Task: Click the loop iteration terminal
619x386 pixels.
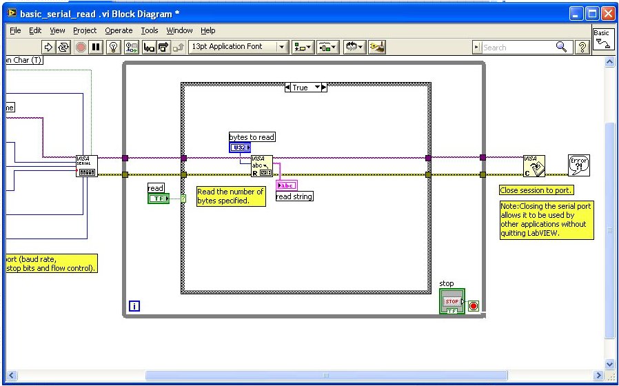Action: (134, 305)
